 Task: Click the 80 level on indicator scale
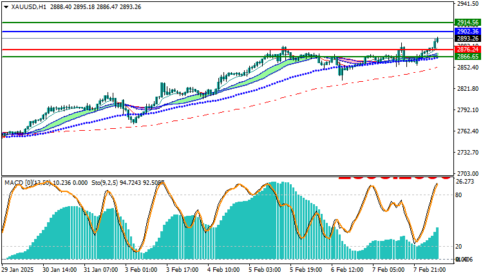pyautogui.click(x=459, y=195)
